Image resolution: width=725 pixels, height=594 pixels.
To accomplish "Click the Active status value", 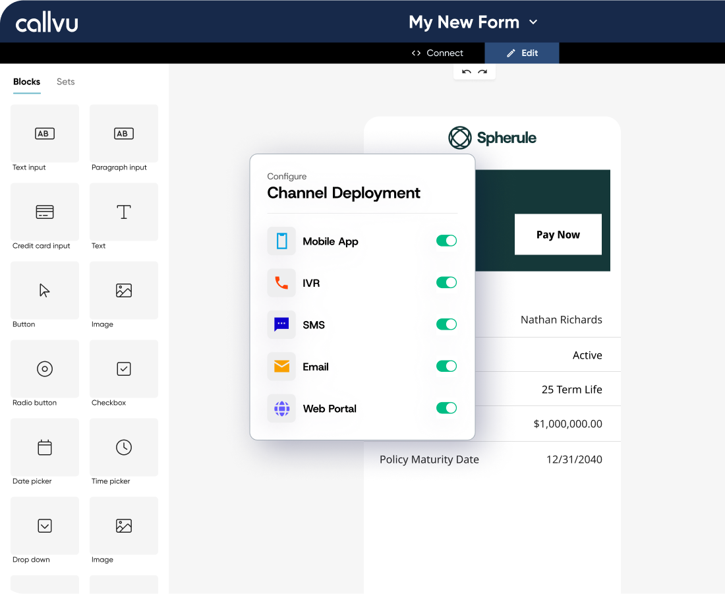I will point(587,355).
